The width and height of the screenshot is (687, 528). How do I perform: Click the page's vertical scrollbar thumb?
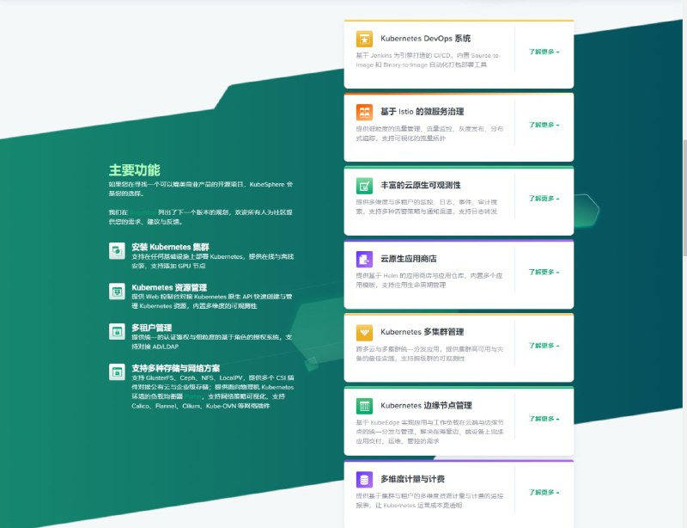(x=684, y=198)
